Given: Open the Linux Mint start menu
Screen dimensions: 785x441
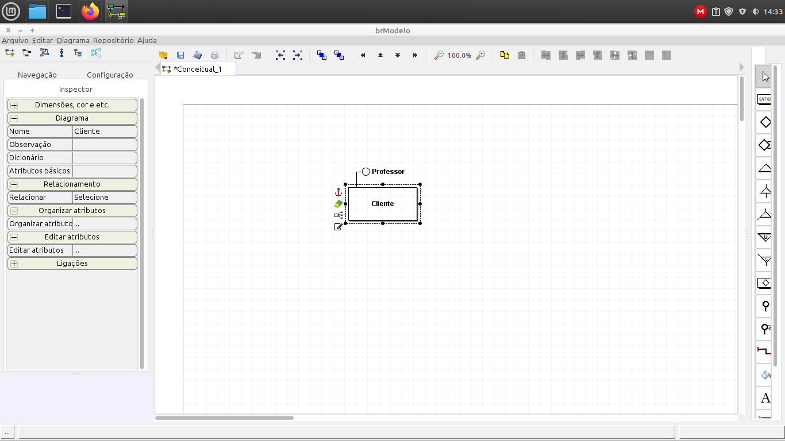Looking at the screenshot, I should click(x=11, y=11).
